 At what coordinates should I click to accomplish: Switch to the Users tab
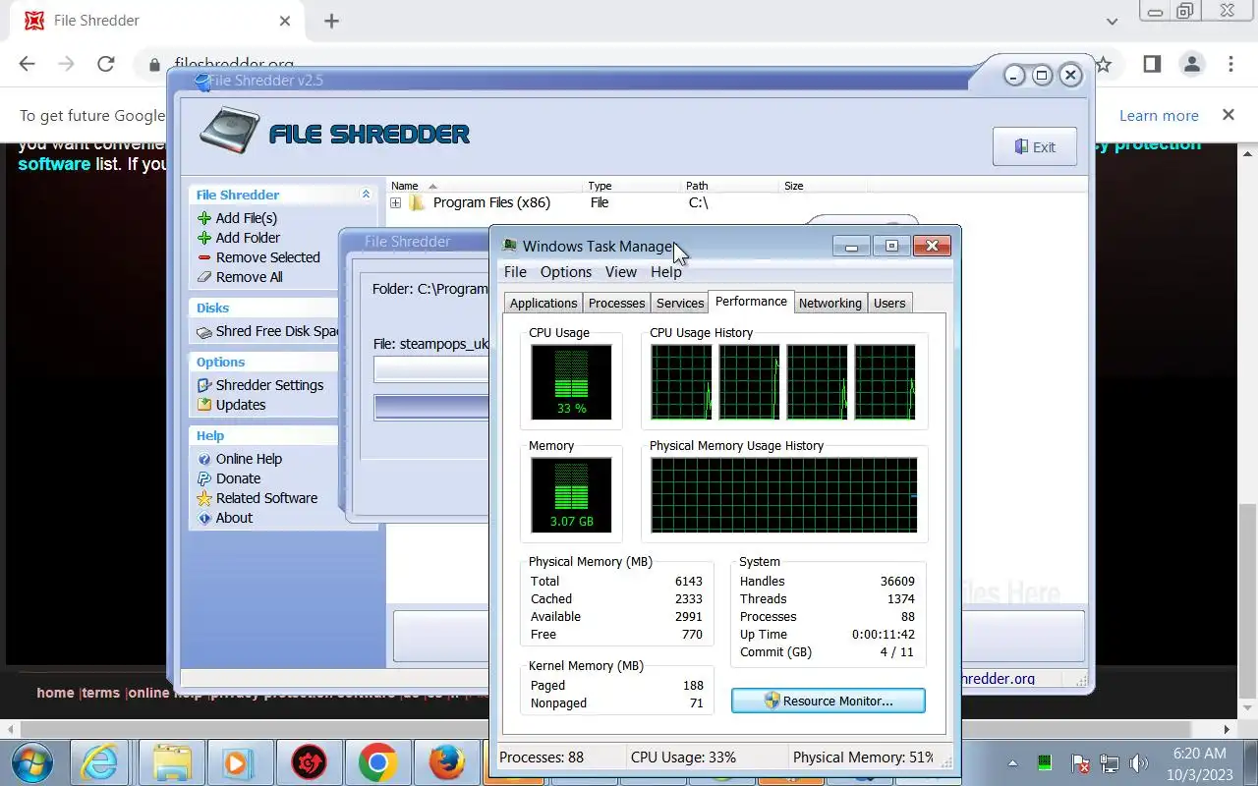[889, 303]
